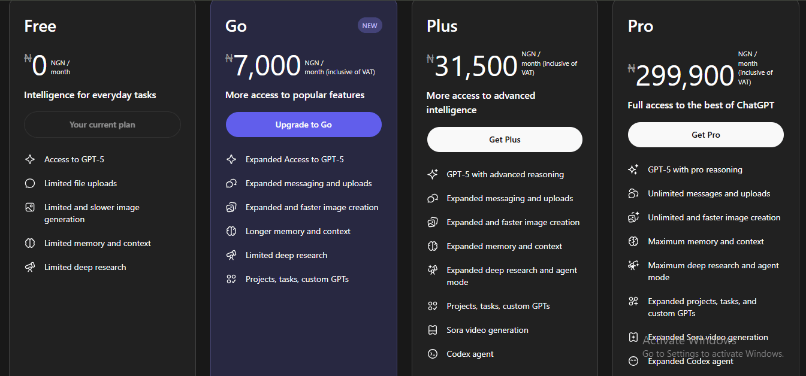This screenshot has height=376, width=806.
Task: Click the Pro plan heading
Action: point(641,26)
